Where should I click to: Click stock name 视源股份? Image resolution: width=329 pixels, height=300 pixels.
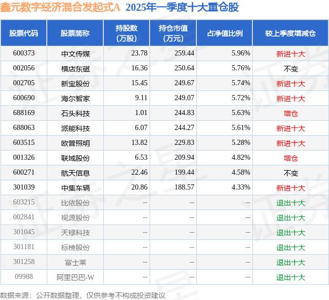click(76, 218)
